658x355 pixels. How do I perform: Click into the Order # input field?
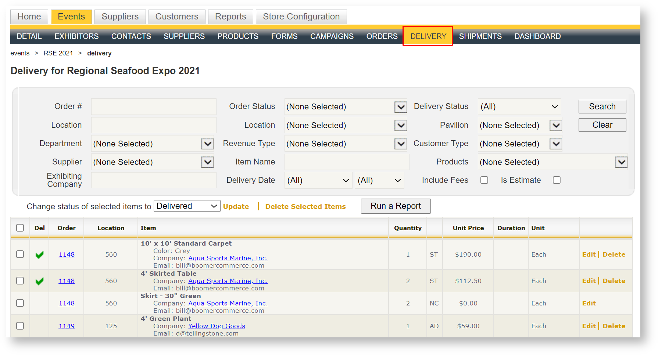pyautogui.click(x=154, y=107)
